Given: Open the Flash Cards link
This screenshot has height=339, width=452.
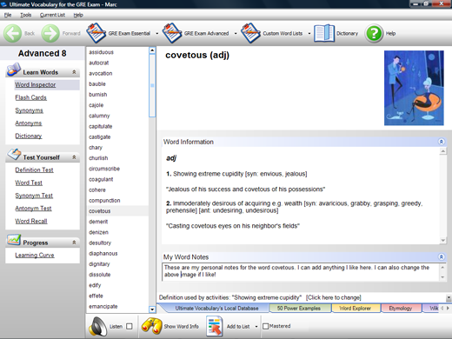Looking at the screenshot, I should 30,97.
